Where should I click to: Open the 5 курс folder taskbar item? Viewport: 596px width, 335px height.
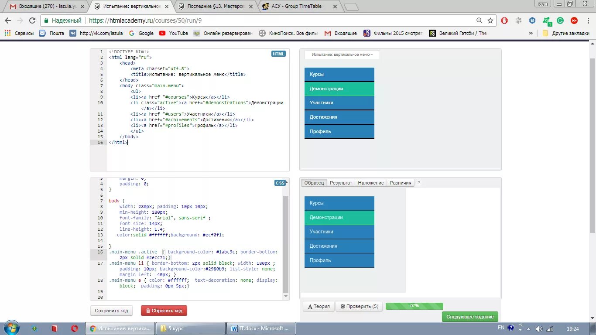click(191, 328)
